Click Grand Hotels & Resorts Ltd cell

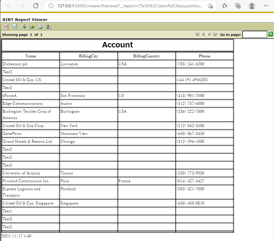click(x=31, y=141)
